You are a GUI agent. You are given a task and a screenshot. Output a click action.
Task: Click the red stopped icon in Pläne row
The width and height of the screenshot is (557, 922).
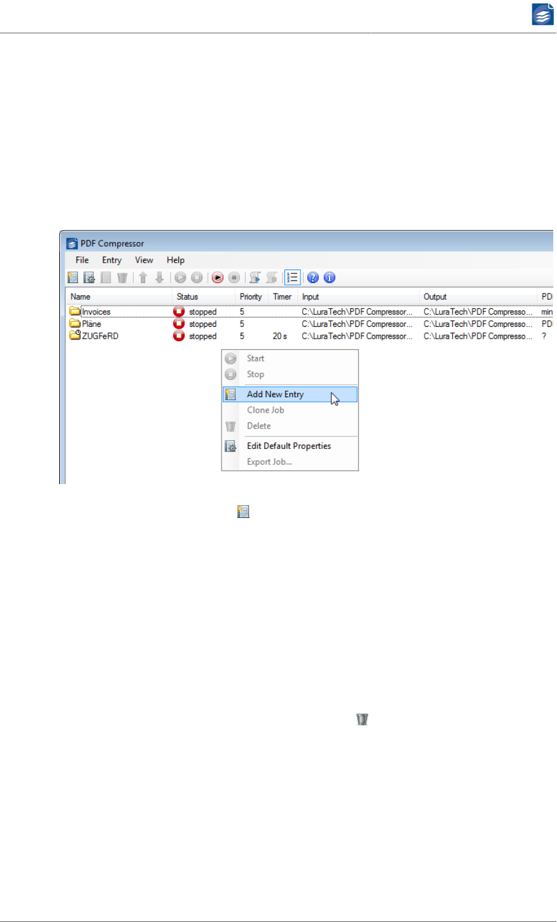pos(179,324)
